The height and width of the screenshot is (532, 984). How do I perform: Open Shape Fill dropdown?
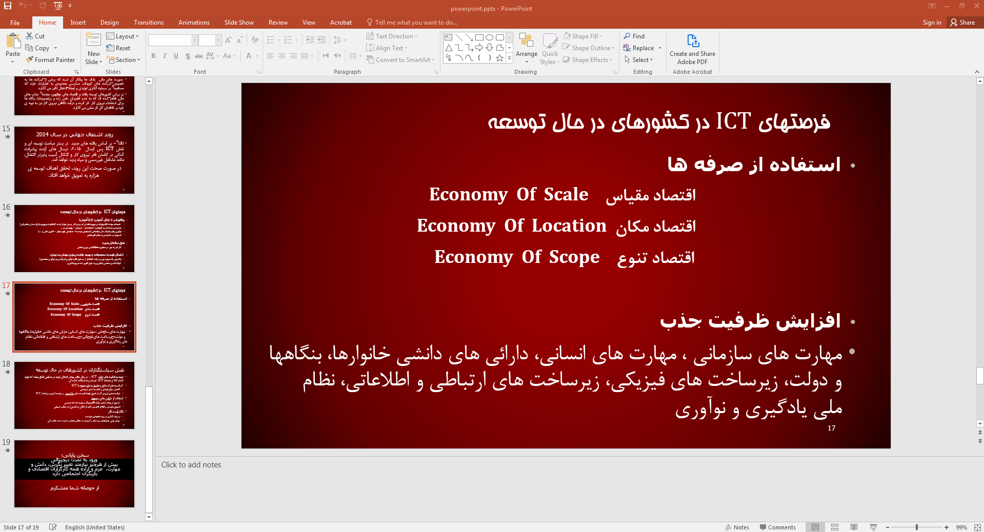click(x=583, y=36)
